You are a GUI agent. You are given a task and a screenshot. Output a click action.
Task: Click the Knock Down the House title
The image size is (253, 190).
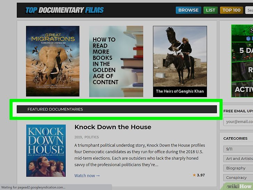pos(113,127)
